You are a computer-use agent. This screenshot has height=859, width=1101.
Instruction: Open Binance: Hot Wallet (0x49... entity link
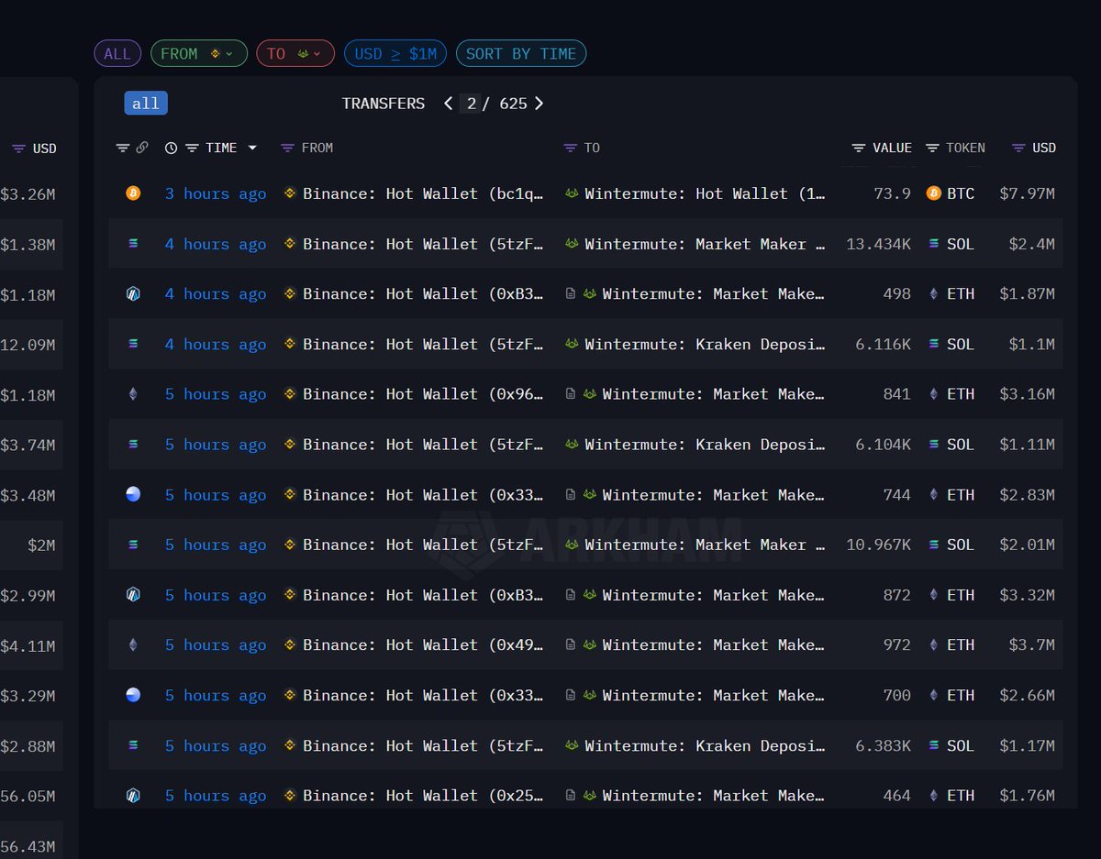pos(423,644)
